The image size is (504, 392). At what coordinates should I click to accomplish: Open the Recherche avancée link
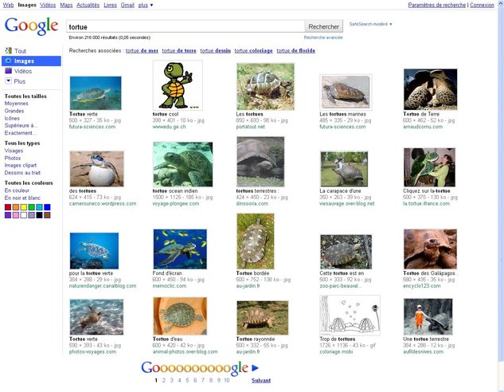tap(323, 37)
